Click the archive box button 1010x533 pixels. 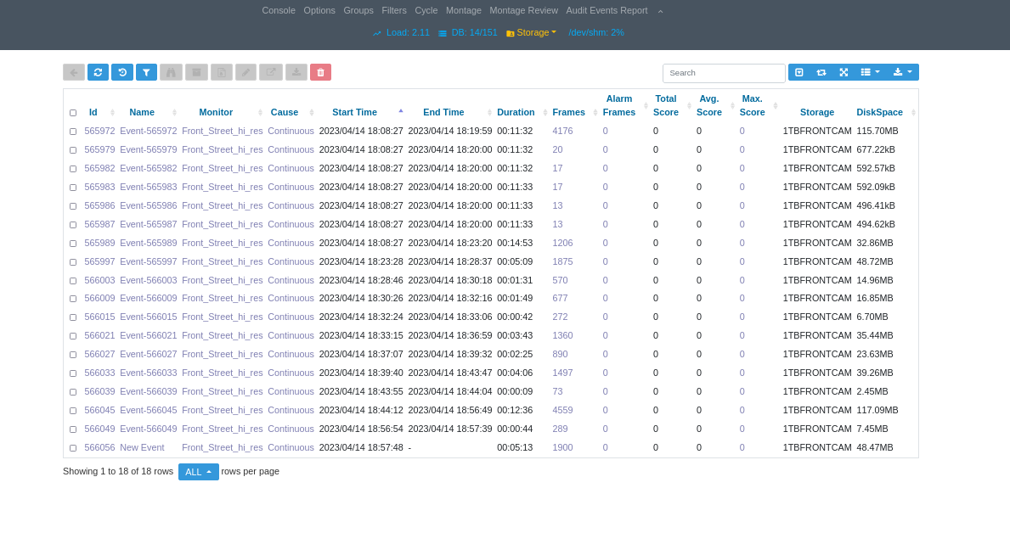(196, 72)
